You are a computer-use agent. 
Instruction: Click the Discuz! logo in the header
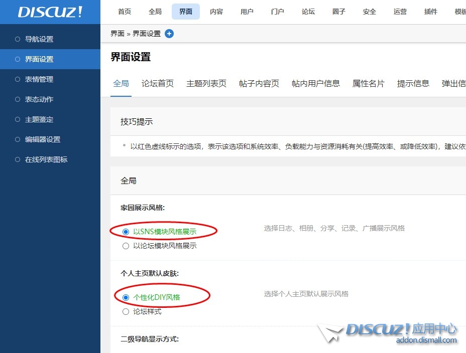(x=50, y=12)
